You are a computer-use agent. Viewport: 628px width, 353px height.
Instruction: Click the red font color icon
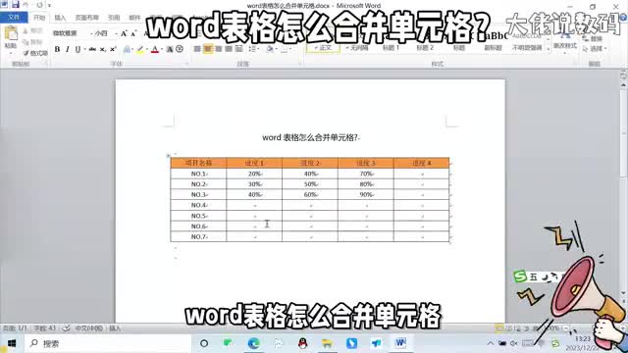[155, 49]
